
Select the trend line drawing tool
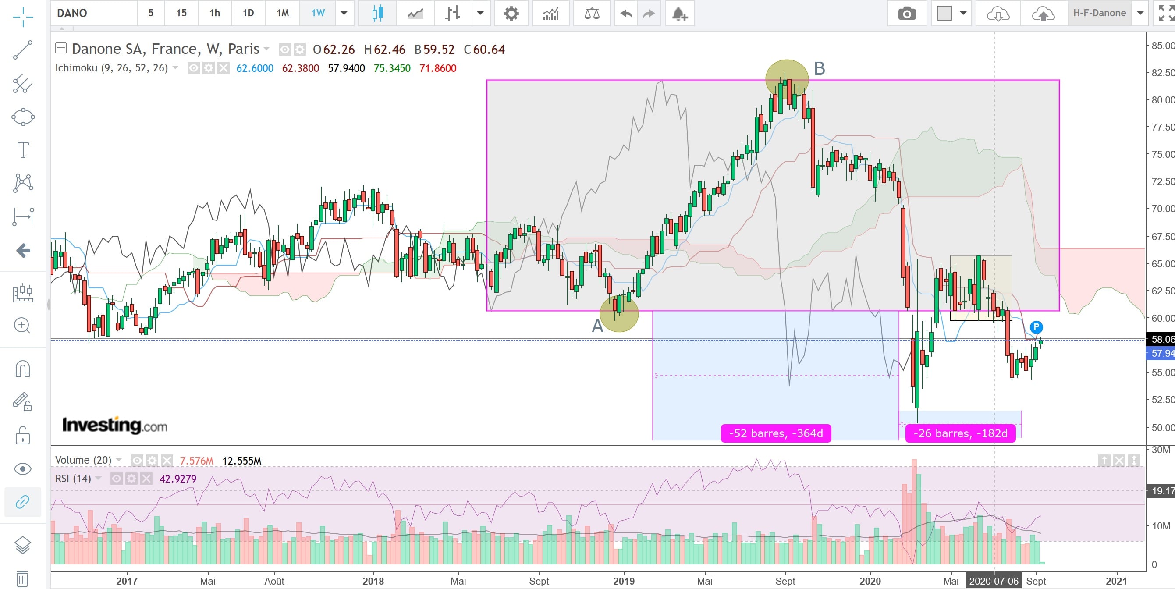click(23, 50)
